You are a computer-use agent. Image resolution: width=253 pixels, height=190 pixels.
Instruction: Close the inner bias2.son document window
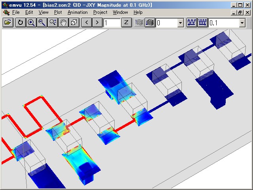pos(247,13)
